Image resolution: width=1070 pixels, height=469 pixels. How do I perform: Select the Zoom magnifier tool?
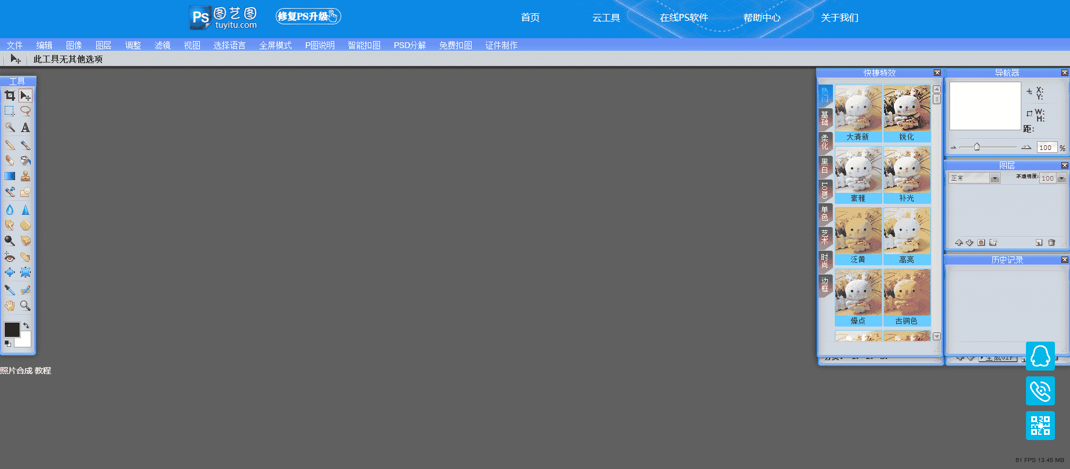coord(25,305)
